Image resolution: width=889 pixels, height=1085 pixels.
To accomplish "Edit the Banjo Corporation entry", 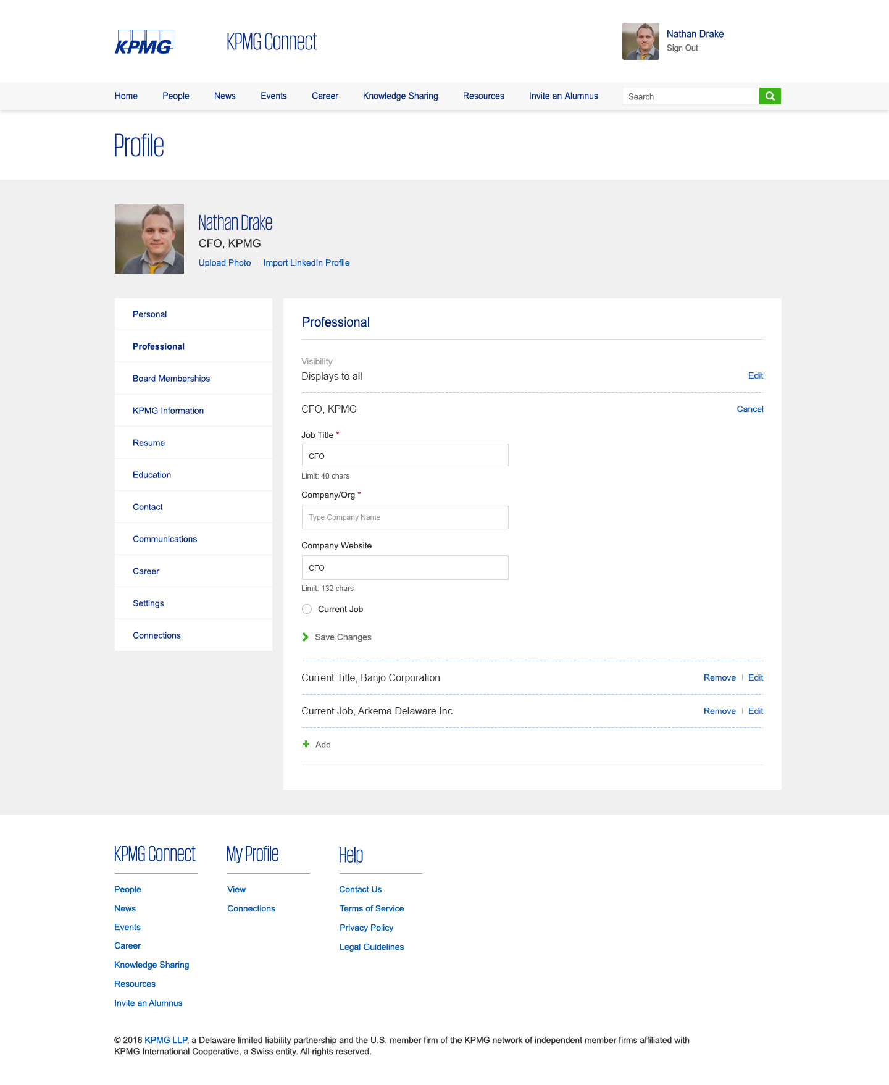I will (x=756, y=677).
